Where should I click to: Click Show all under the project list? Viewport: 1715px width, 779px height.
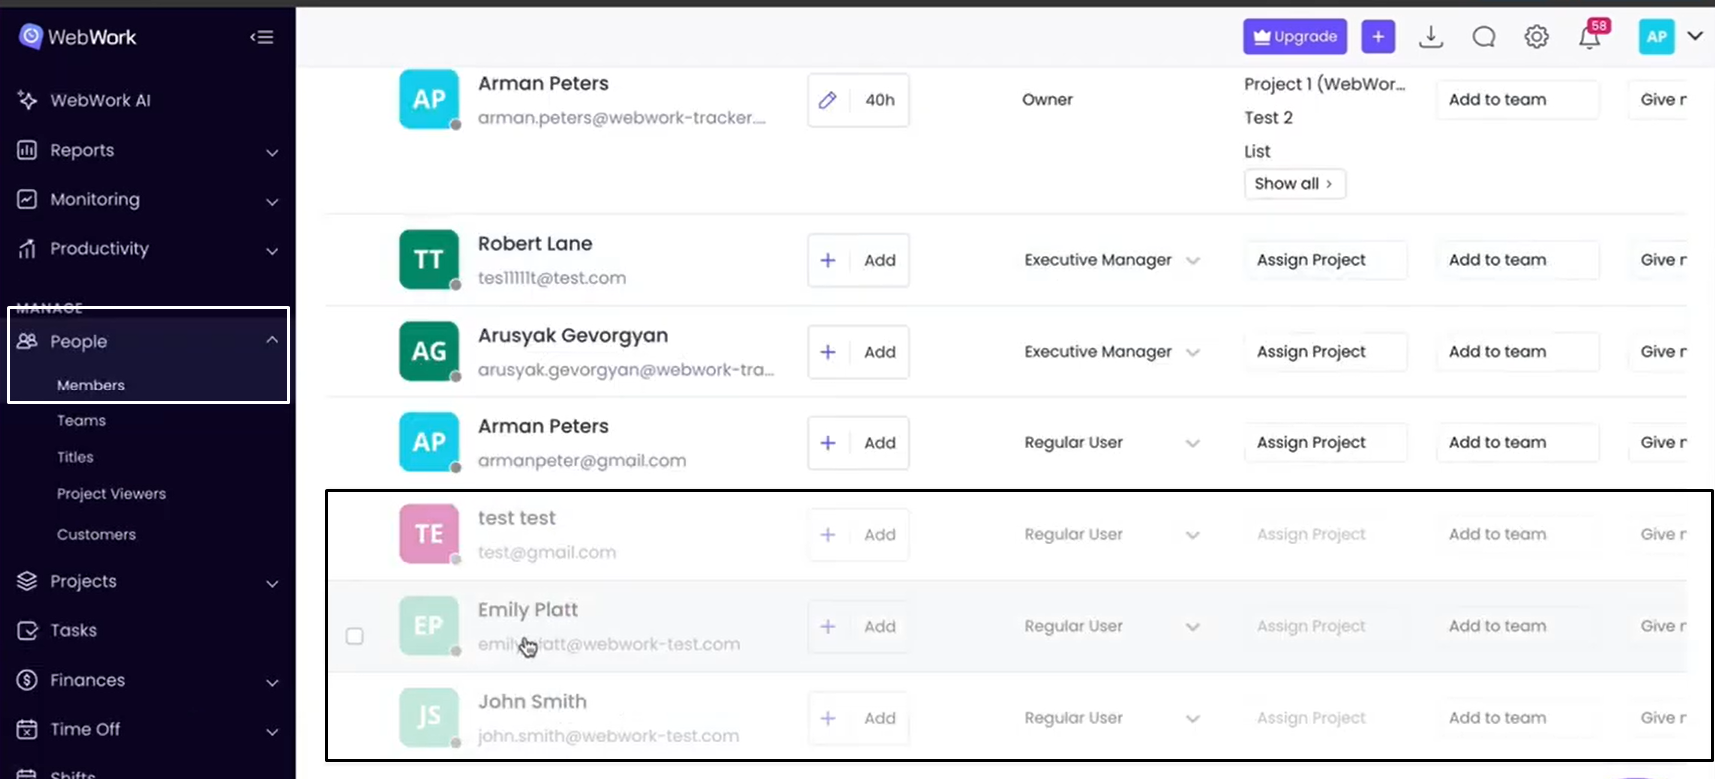[x=1294, y=184]
